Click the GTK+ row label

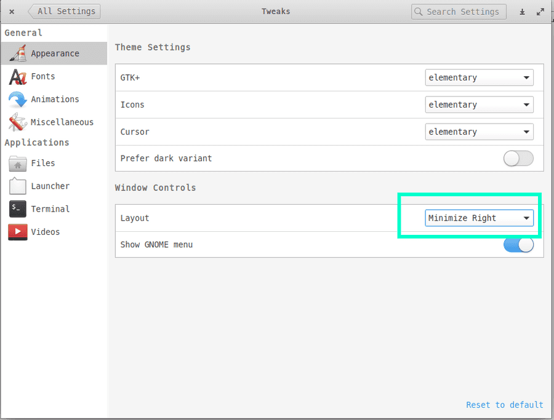click(130, 77)
